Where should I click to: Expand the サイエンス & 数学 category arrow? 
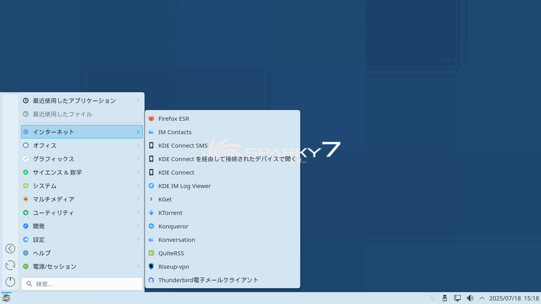click(138, 173)
